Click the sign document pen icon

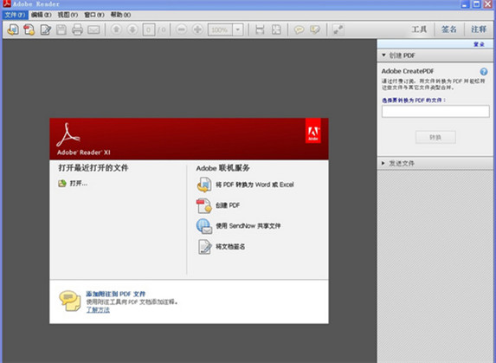204,247
